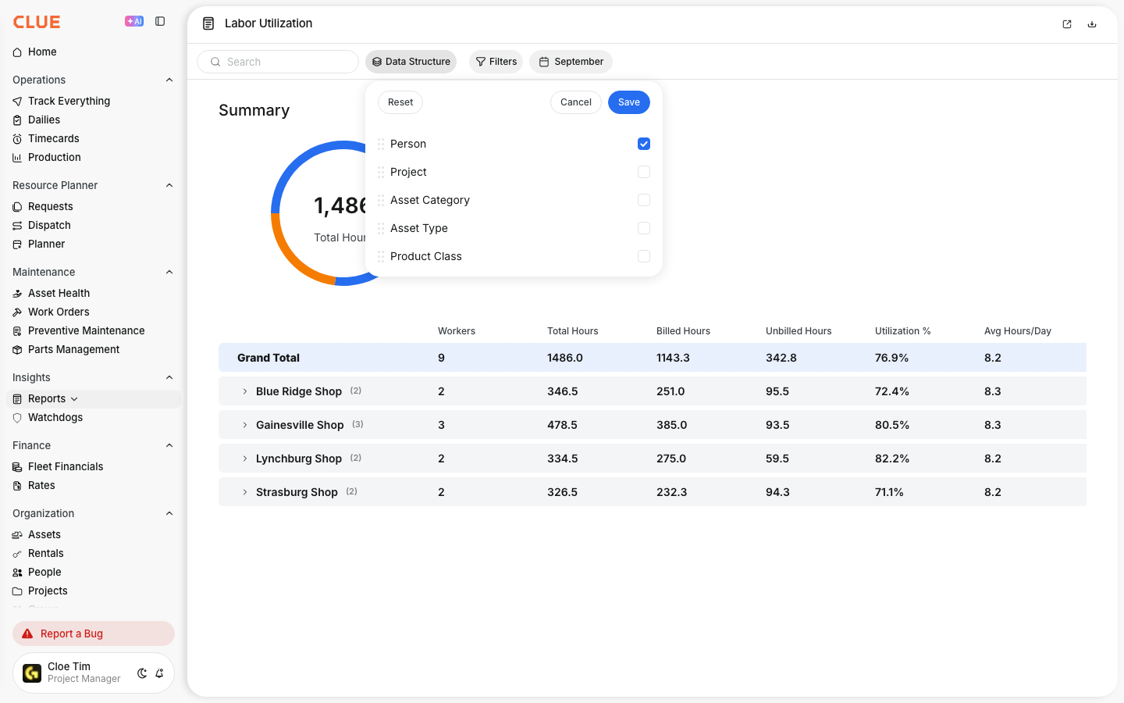Open notifications bell icon

159,673
